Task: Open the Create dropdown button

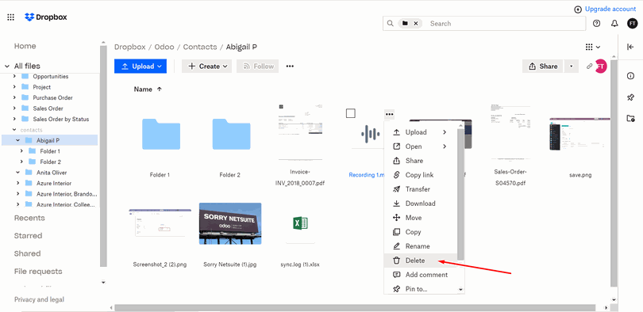Action: click(x=206, y=67)
